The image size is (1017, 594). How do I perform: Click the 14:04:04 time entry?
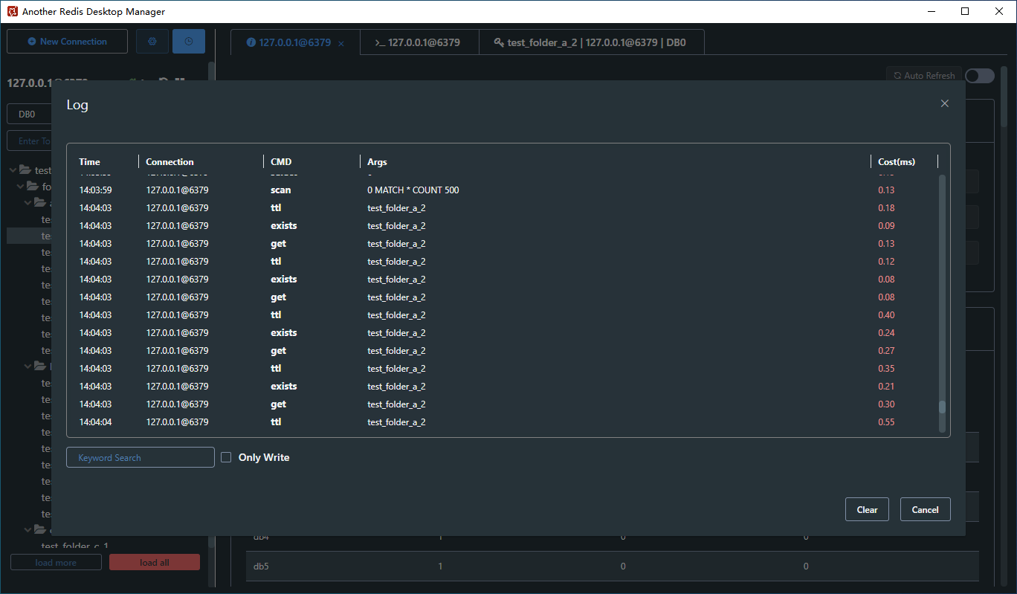[x=96, y=422]
